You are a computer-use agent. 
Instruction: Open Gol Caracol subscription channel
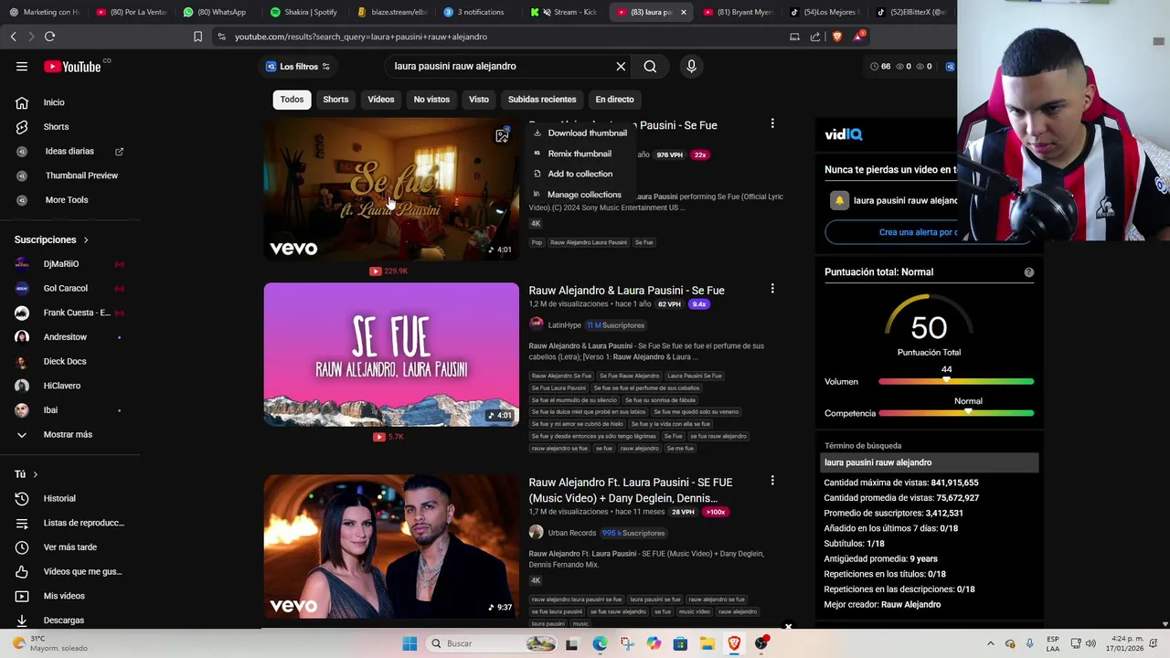tap(66, 288)
